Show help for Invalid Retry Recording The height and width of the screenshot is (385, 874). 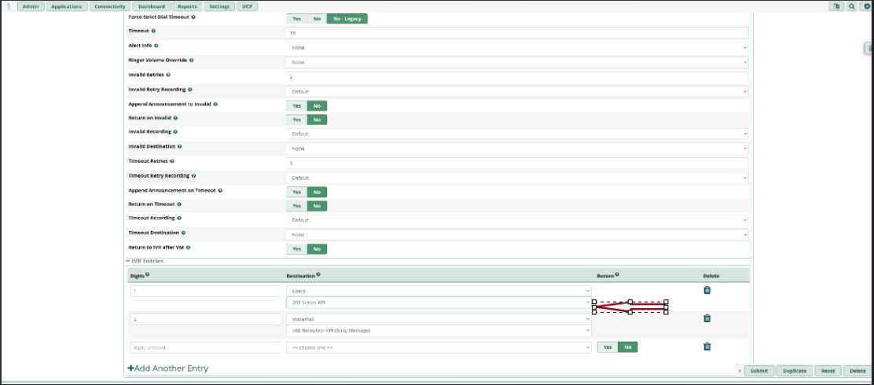point(190,89)
